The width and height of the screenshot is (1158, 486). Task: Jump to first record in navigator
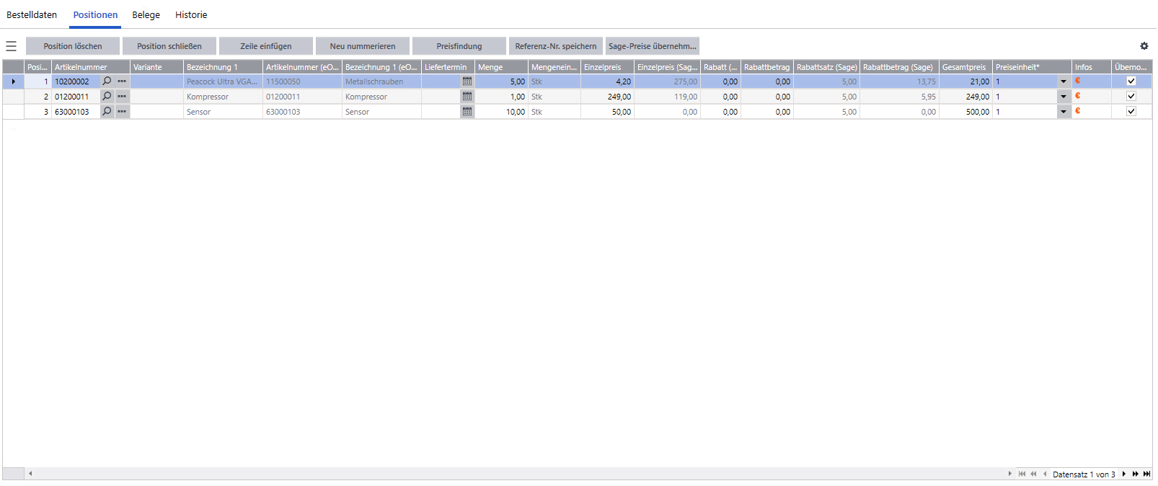[x=1022, y=474]
